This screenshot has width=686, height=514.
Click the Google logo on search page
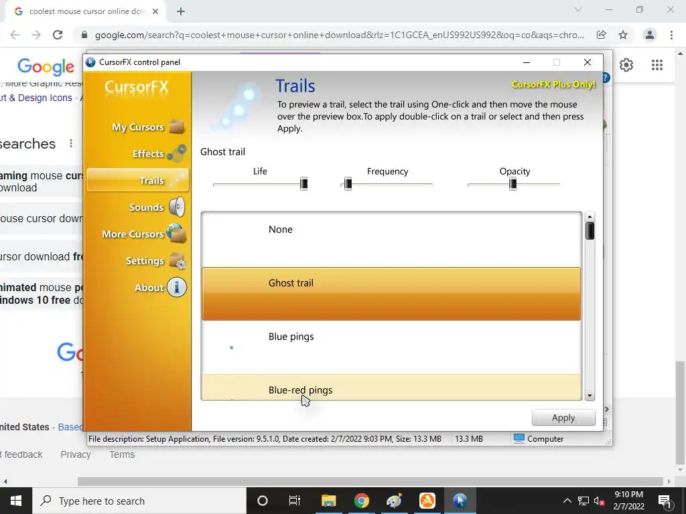pos(46,67)
